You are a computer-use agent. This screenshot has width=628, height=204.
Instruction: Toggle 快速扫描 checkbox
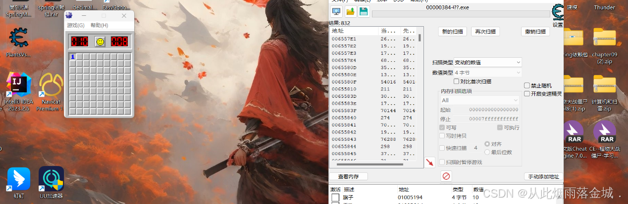pos(442,148)
